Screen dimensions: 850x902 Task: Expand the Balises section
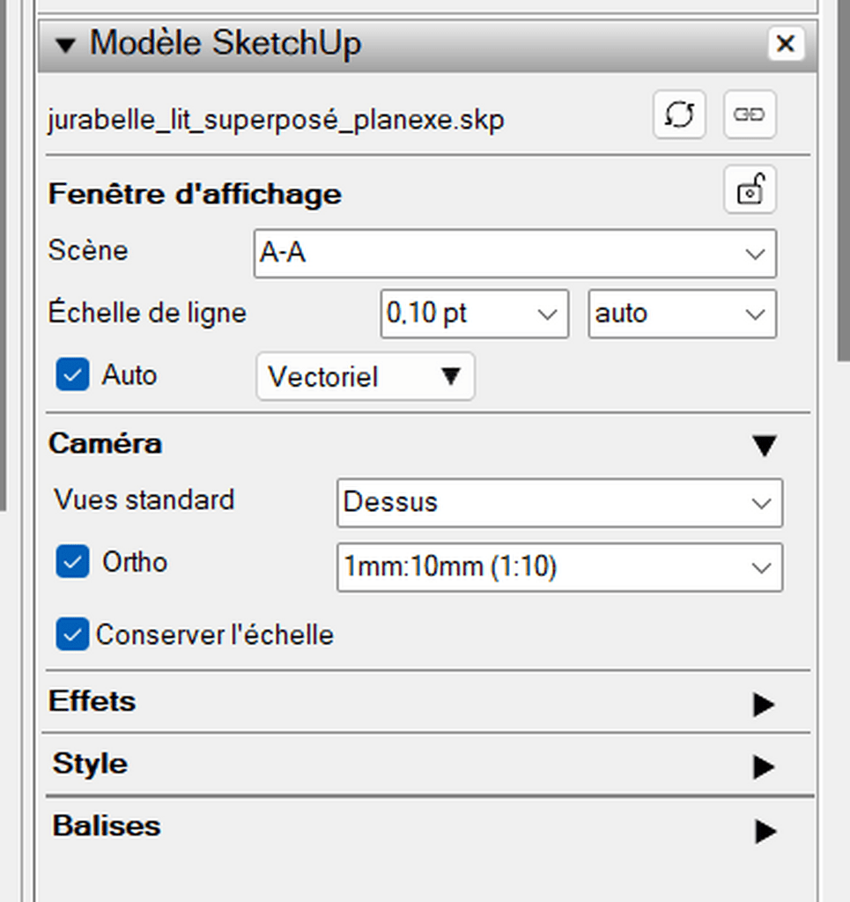(x=764, y=832)
